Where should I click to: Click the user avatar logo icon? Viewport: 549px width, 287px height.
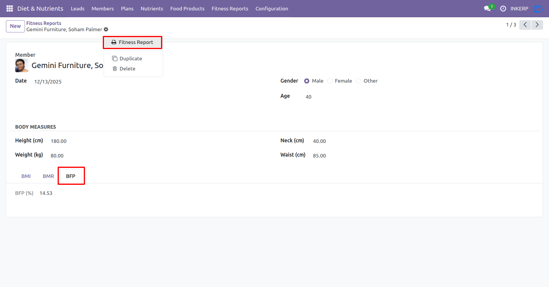(x=538, y=9)
